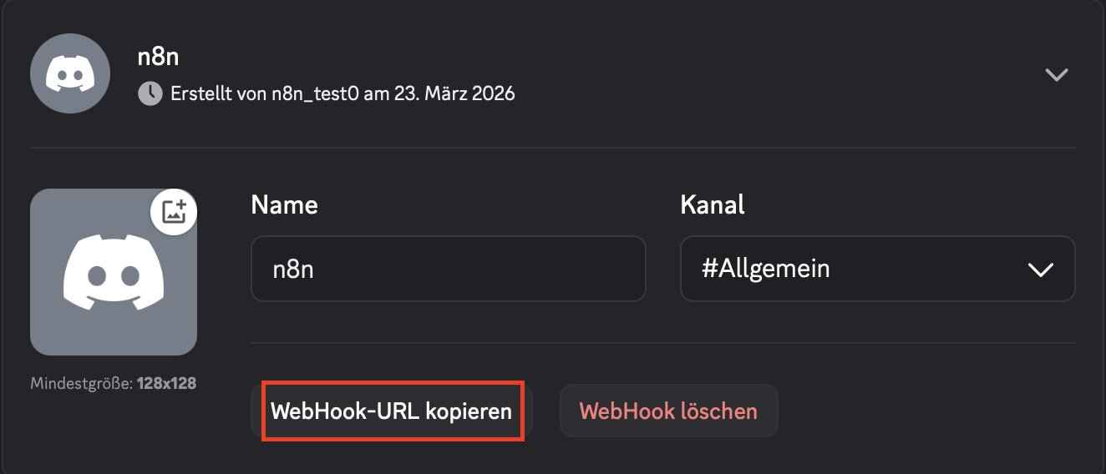Image resolution: width=1106 pixels, height=474 pixels.
Task: Select the #Allgemein text in channel selector
Action: [765, 270]
